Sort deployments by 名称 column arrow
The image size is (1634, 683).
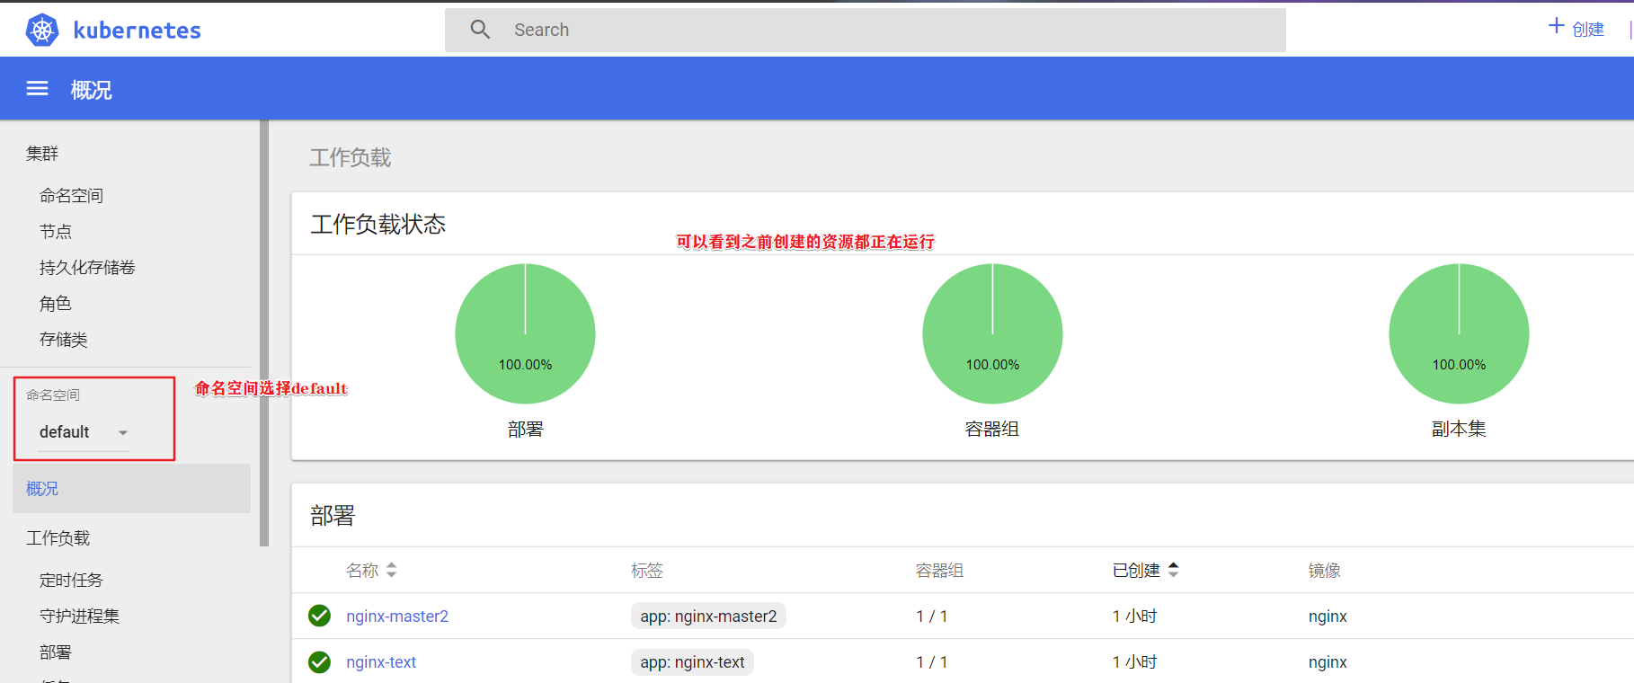391,570
